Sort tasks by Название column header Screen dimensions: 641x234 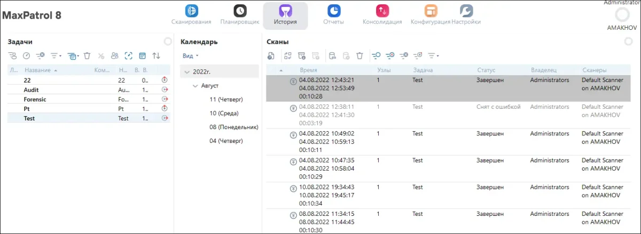(x=37, y=70)
